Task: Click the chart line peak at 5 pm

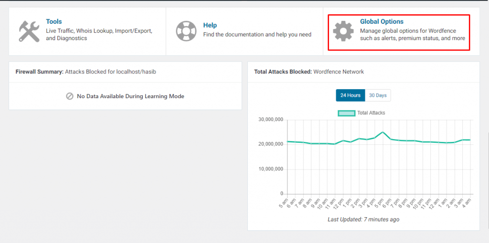Action: coord(383,132)
